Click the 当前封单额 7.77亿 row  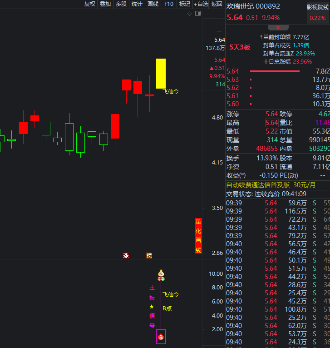tap(286, 37)
